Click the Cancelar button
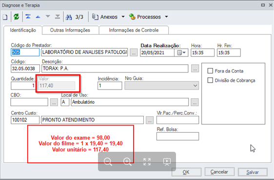Image resolution: width=274 pixels, height=180 pixels. point(219,172)
